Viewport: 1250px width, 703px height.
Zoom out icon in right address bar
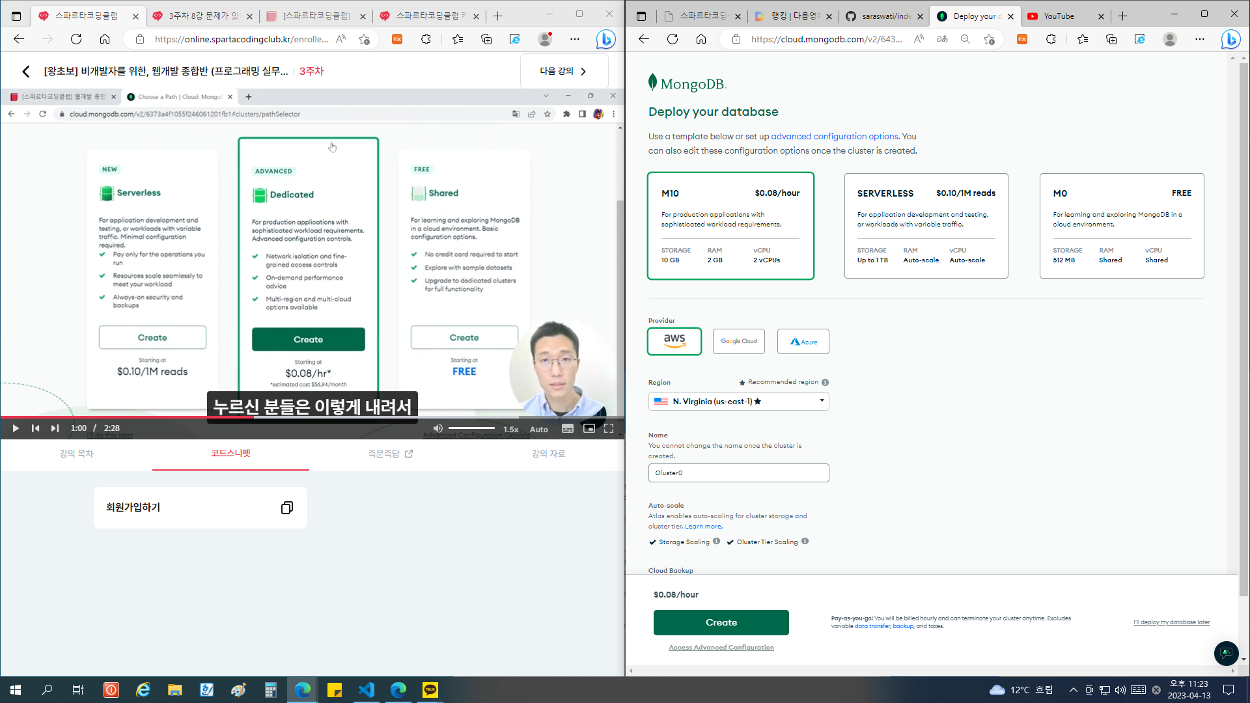[x=965, y=39]
